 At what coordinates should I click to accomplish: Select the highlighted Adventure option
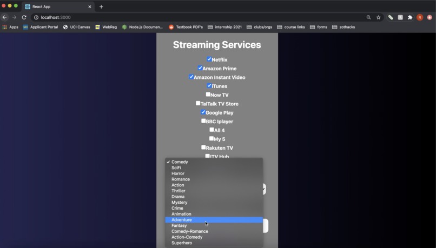(214, 220)
